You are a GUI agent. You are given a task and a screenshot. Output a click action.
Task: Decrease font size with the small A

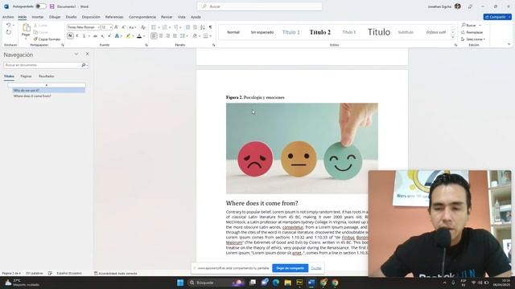click(x=123, y=27)
